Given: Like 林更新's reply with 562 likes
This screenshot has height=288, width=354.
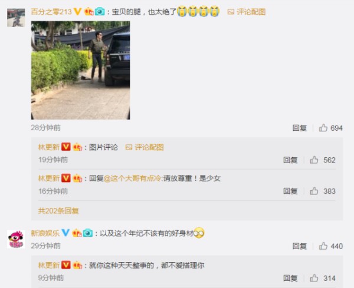Looking at the screenshot, I should 322,160.
